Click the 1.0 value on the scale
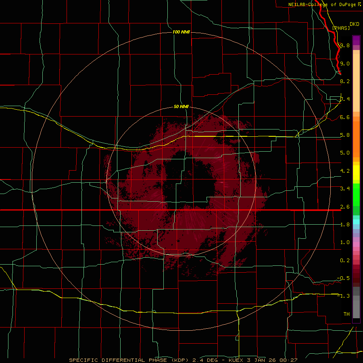This screenshot has width=363, height=363. pos(345,242)
